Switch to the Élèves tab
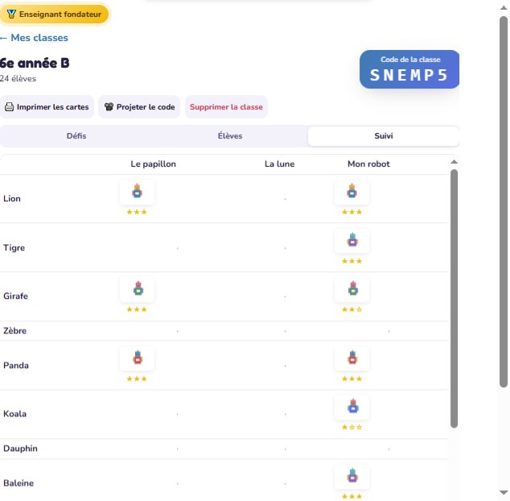 [x=230, y=136]
